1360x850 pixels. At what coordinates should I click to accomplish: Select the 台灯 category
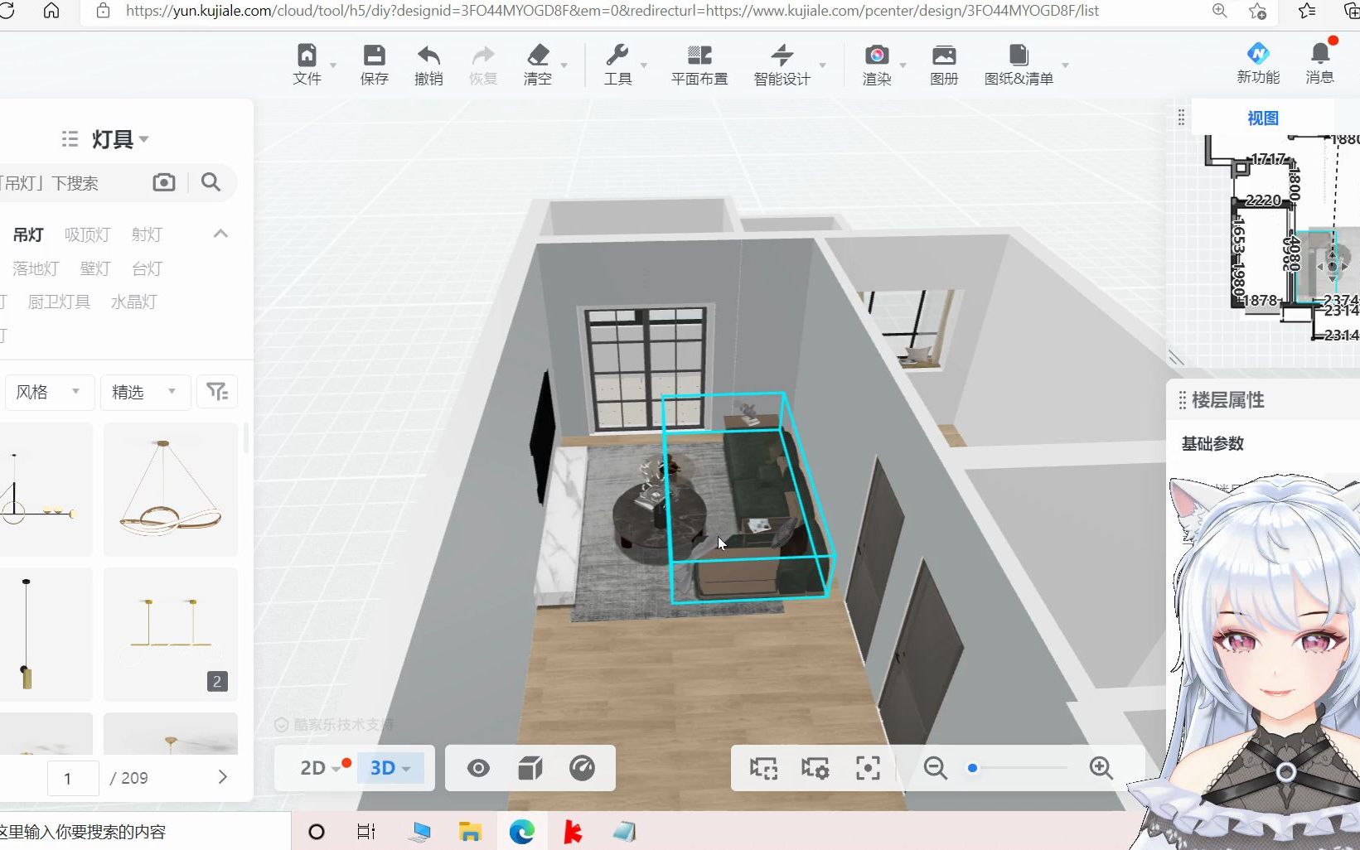click(x=147, y=268)
